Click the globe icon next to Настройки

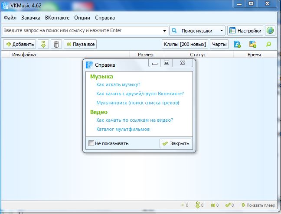point(270,31)
